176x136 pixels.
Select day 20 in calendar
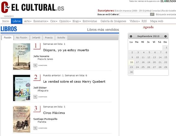(x=154, y=62)
